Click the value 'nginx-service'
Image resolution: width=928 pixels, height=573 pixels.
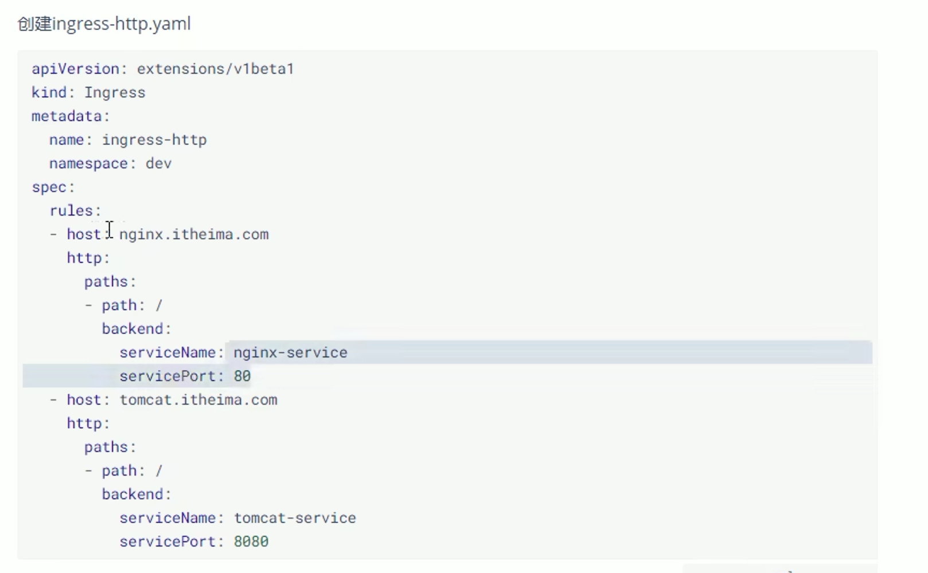(x=290, y=352)
